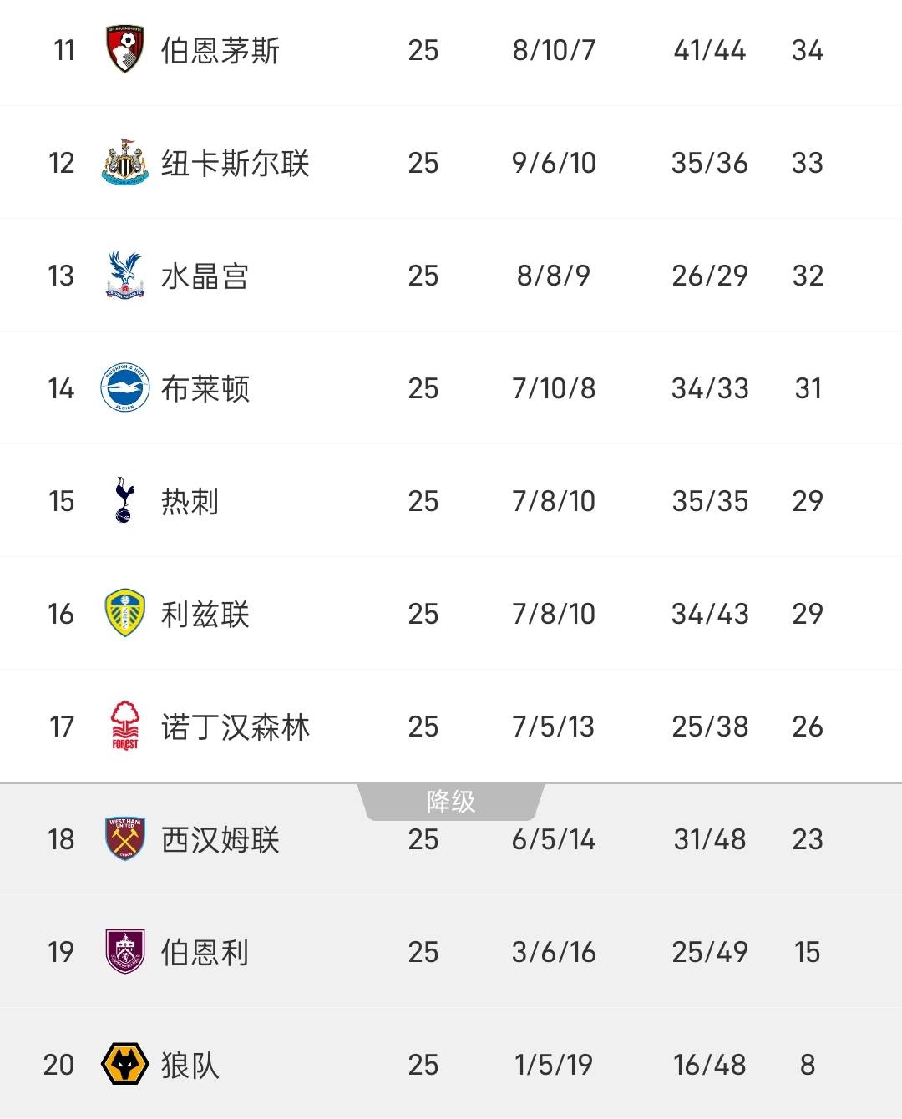Screen dimensions: 902x1119
Task: Open the Crystal Palace eagle crest
Action: coord(125,276)
